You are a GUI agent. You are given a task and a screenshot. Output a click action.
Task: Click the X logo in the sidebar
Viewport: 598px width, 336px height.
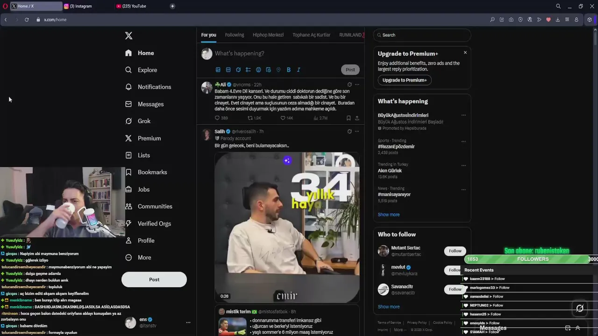click(x=129, y=35)
